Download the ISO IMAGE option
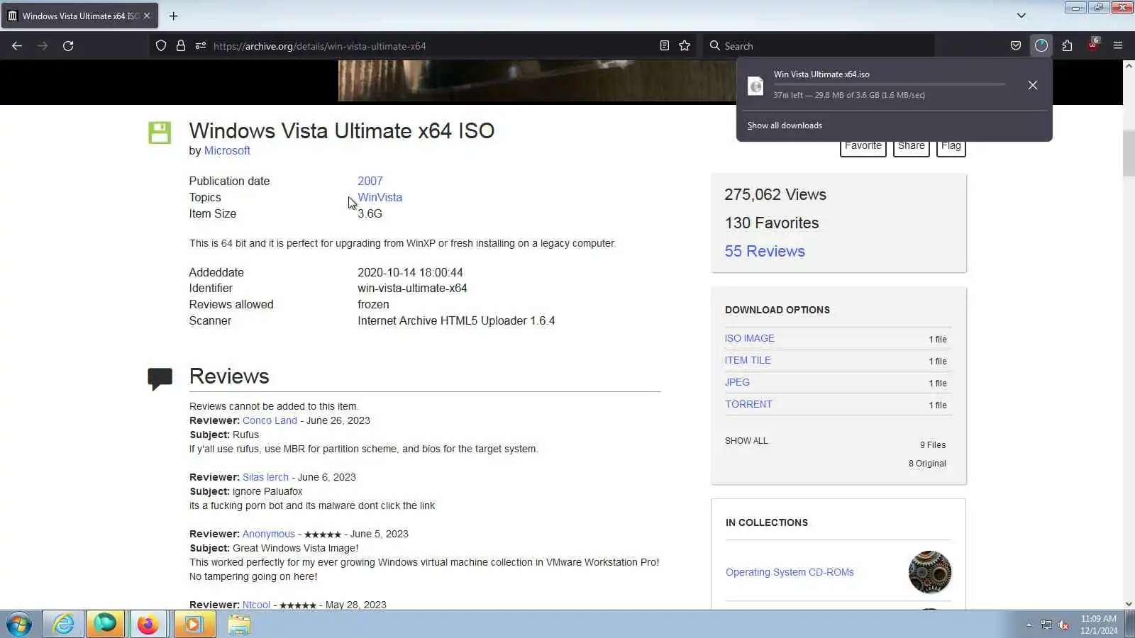The height and width of the screenshot is (638, 1135). coord(750,338)
